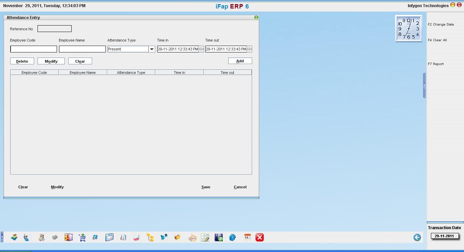This screenshot has width=464, height=252.
Task: Open the calendar icon in bottom toolbar
Action: [x=247, y=237]
